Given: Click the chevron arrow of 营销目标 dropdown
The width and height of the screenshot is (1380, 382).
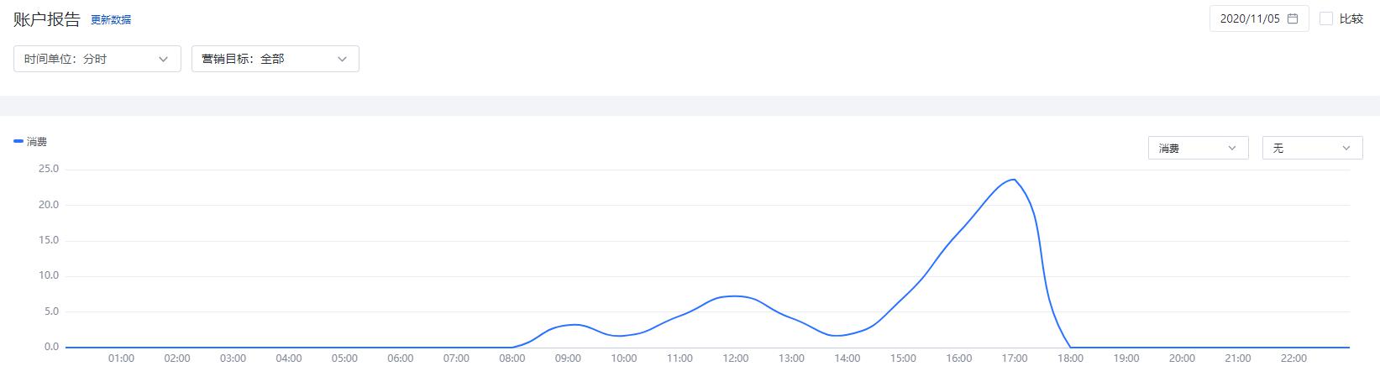Looking at the screenshot, I should pyautogui.click(x=342, y=59).
